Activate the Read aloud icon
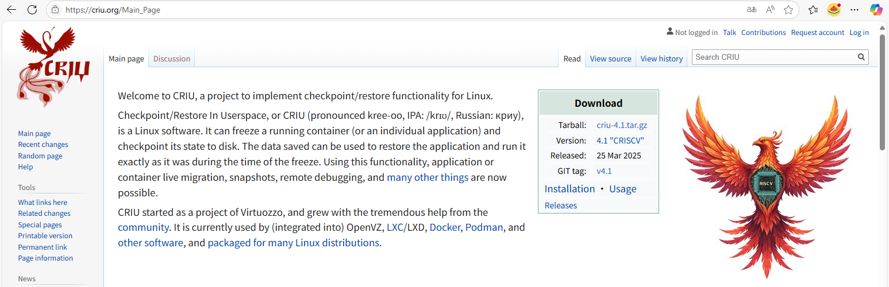889x287 pixels. pyautogui.click(x=770, y=10)
